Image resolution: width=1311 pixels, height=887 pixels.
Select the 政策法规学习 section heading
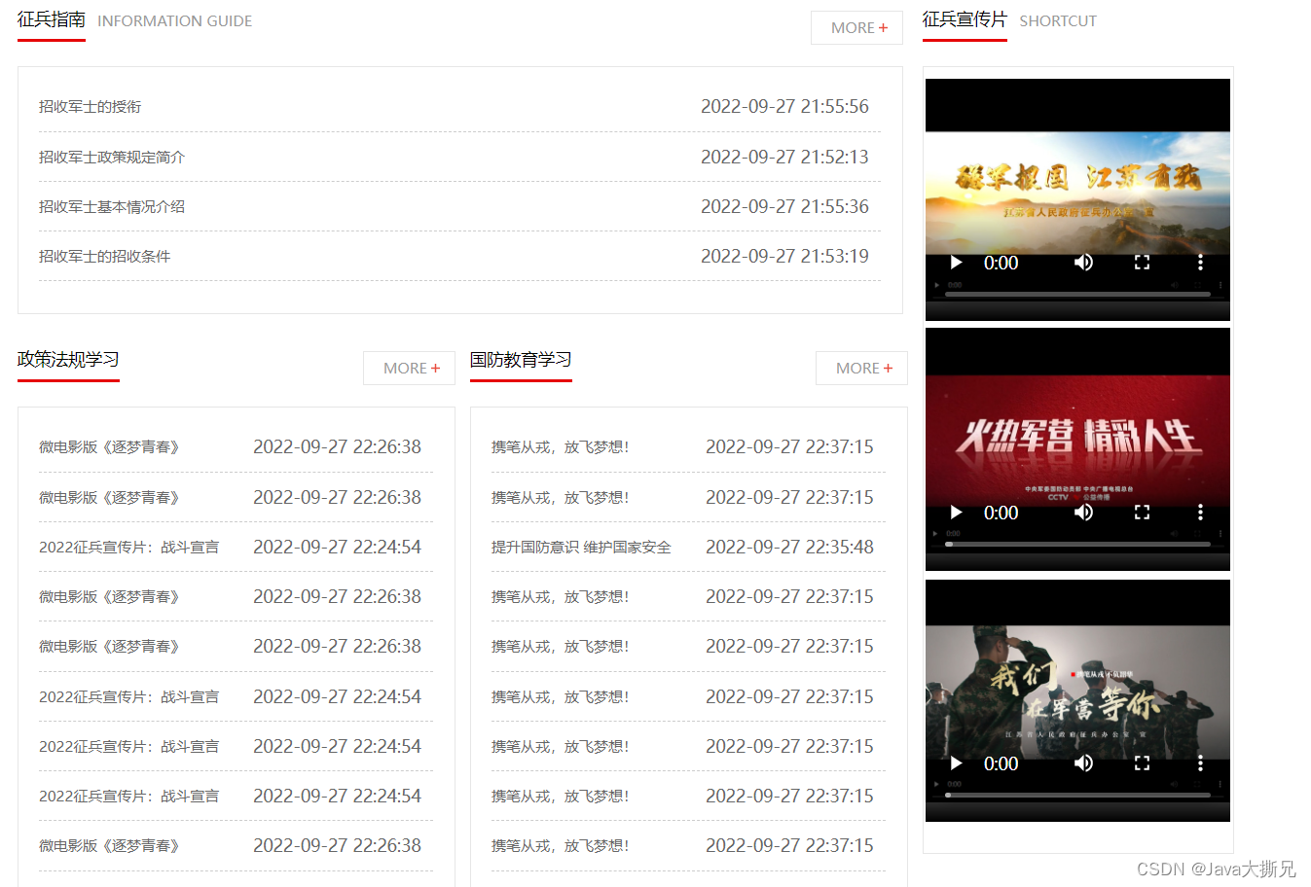point(68,360)
